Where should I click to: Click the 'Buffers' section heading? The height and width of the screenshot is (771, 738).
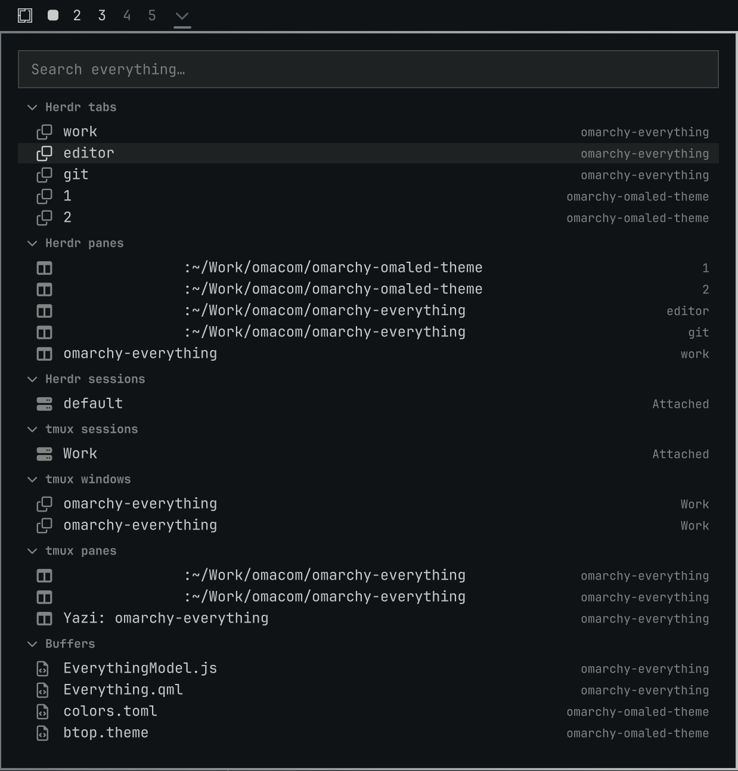click(70, 644)
